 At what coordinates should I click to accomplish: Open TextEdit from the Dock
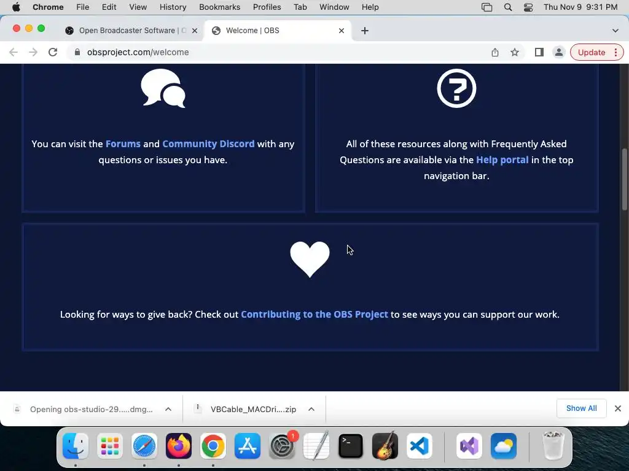316,446
